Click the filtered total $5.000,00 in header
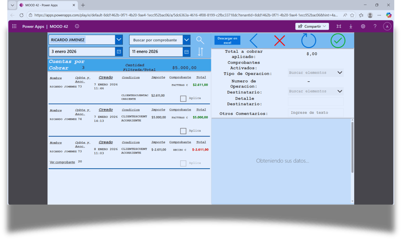This screenshot has width=402, height=241. click(185, 68)
